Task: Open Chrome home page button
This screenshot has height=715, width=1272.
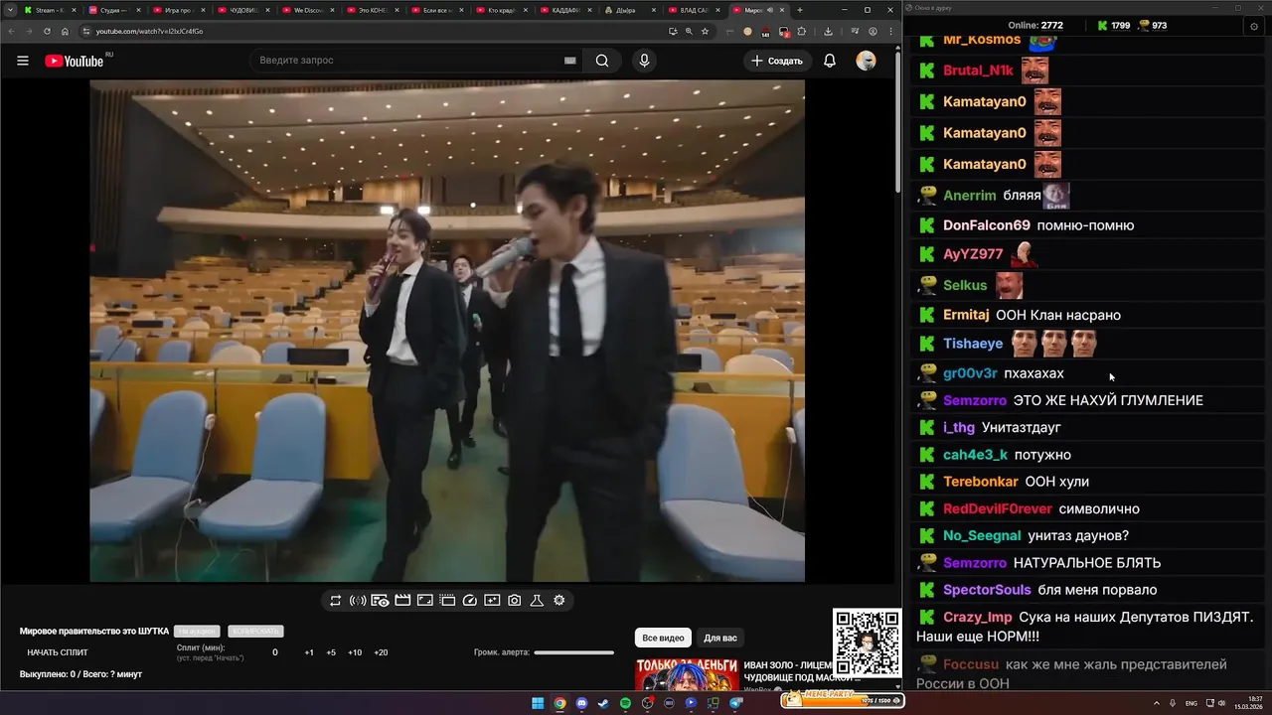Action: (65, 31)
